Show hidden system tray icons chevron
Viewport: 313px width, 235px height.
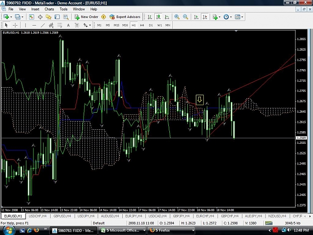(x=270, y=230)
